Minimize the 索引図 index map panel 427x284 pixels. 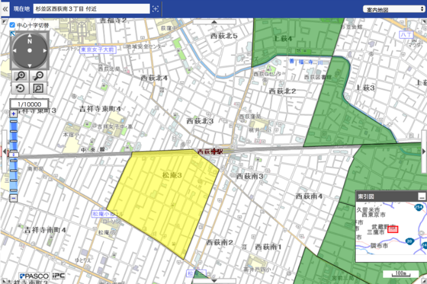pyautogui.click(x=421, y=196)
